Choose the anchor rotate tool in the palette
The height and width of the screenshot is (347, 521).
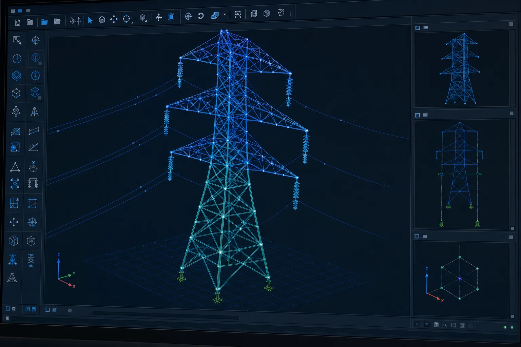35,40
